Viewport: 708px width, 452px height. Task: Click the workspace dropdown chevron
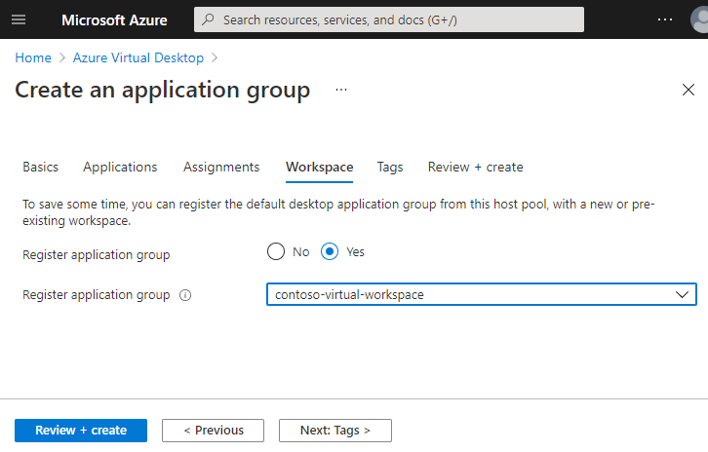coord(682,294)
